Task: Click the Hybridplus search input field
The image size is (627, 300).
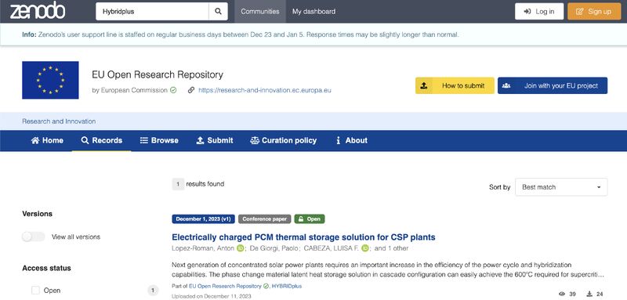Action: coord(152,11)
